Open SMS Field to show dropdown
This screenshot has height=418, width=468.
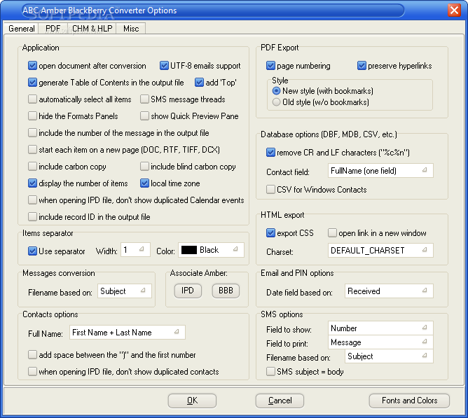click(380, 328)
